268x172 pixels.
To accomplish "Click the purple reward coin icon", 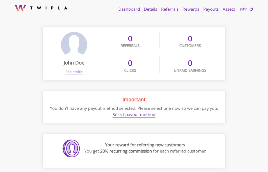I will (71, 148).
